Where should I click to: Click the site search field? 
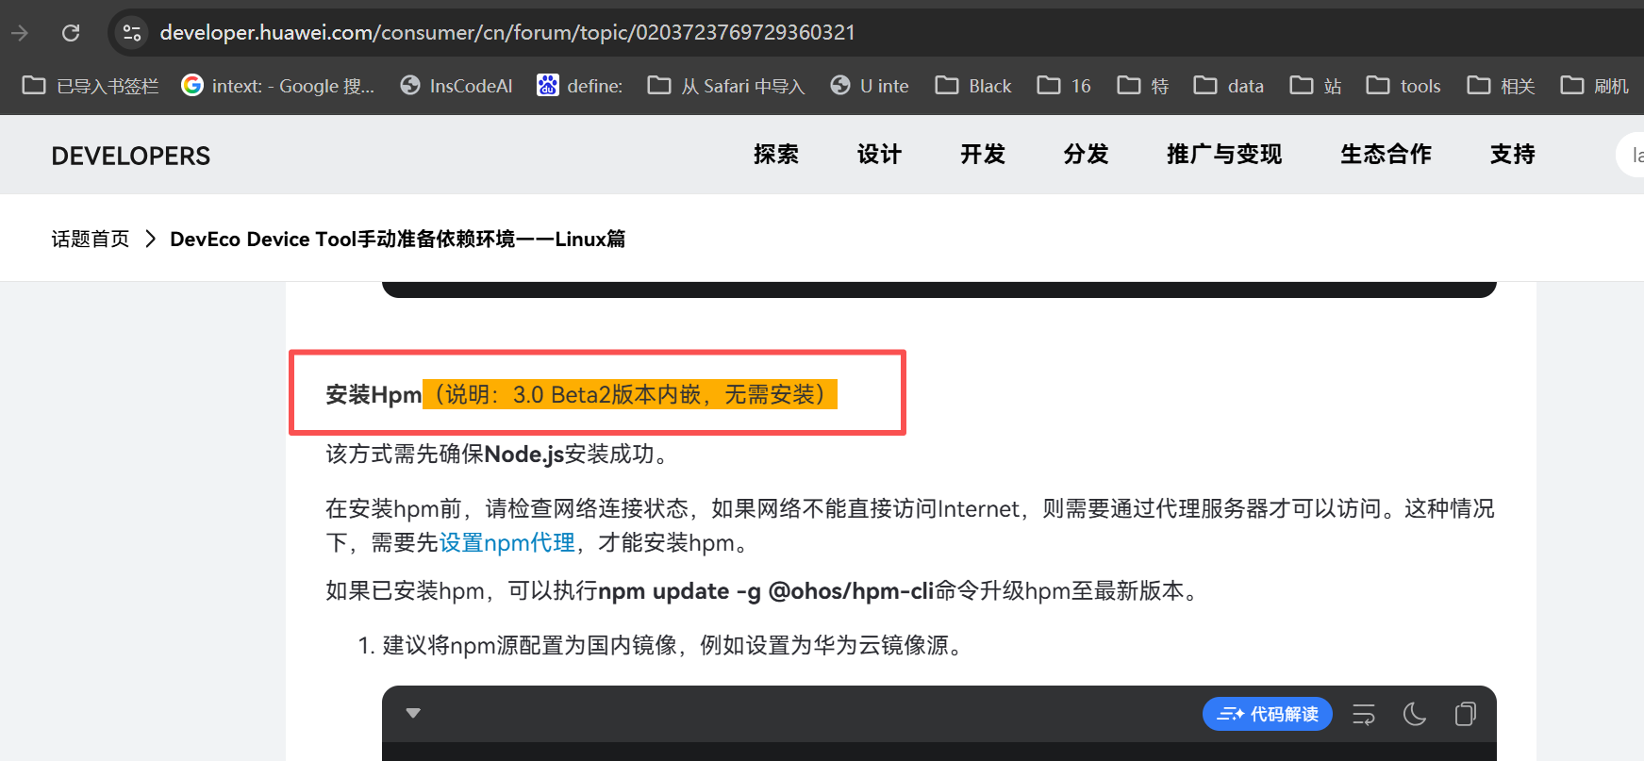tap(1631, 155)
